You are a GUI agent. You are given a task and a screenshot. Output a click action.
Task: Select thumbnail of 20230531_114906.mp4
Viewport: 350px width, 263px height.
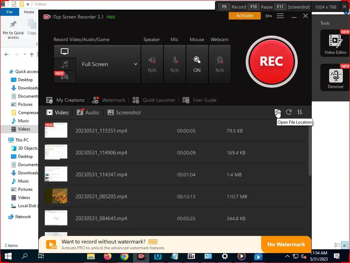(56, 152)
